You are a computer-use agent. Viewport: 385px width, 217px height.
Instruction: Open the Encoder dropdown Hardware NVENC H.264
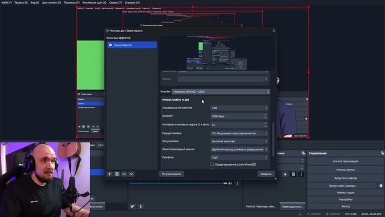[221, 92]
